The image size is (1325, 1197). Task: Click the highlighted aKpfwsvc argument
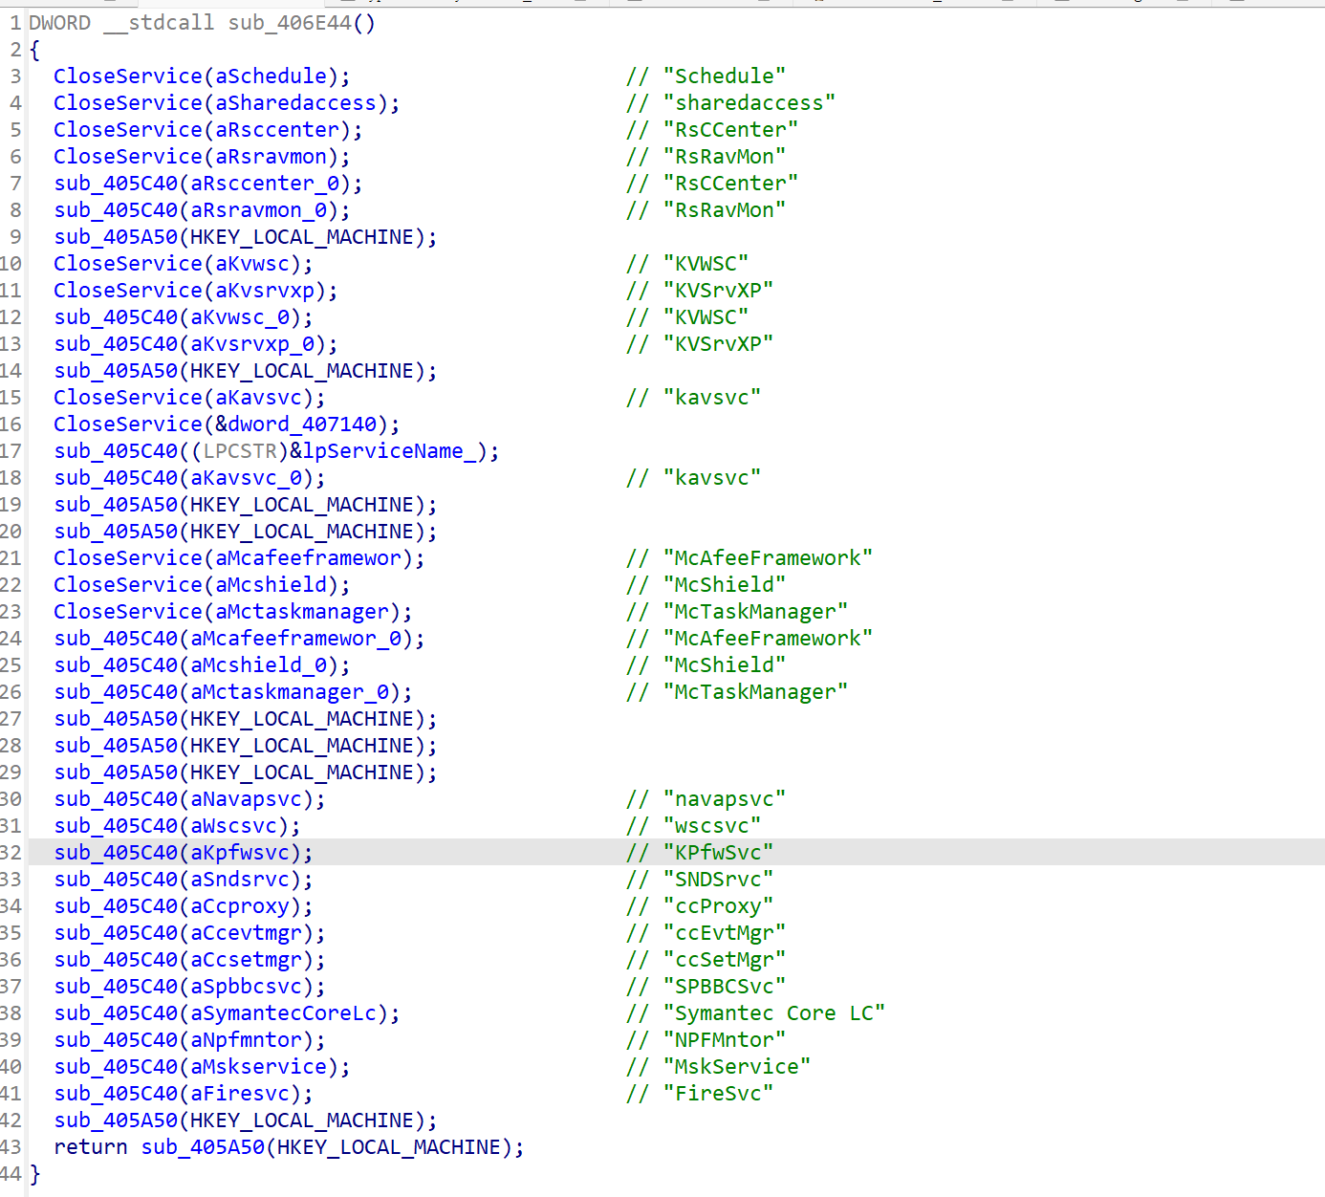coord(240,852)
